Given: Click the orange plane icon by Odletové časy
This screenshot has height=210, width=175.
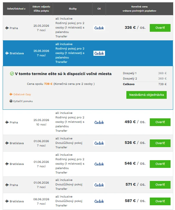Looking at the screenshot, I should [11, 94].
